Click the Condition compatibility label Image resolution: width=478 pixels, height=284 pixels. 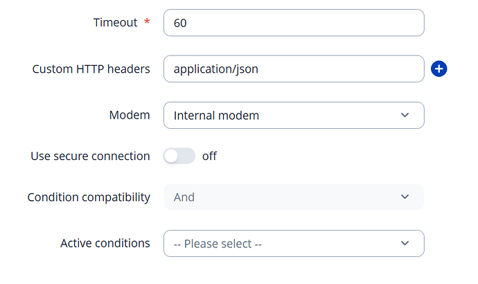click(89, 197)
